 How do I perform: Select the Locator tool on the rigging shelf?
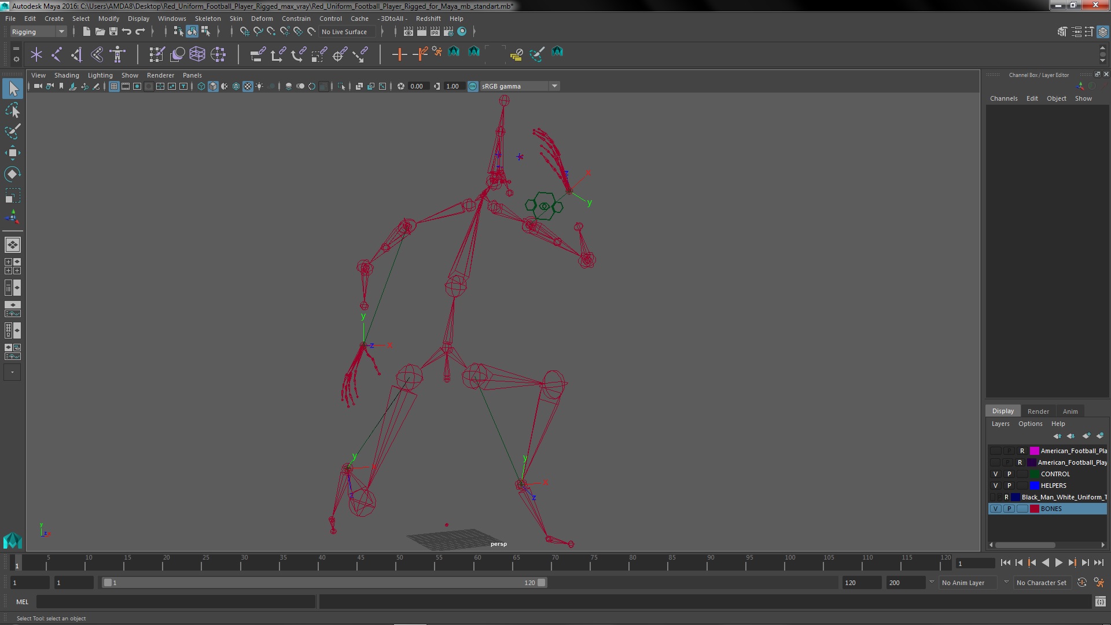[x=36, y=54]
